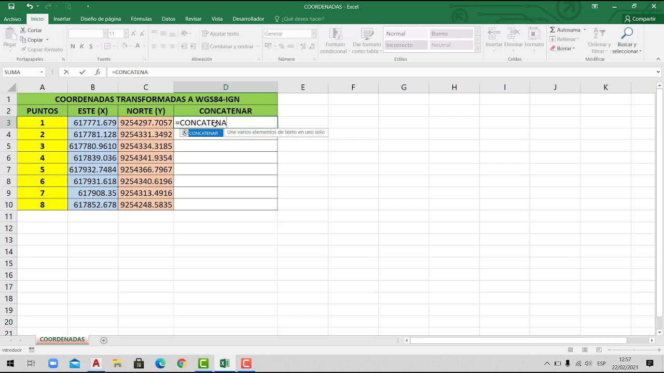
Task: Switch to the Insertar tab
Action: click(62, 19)
